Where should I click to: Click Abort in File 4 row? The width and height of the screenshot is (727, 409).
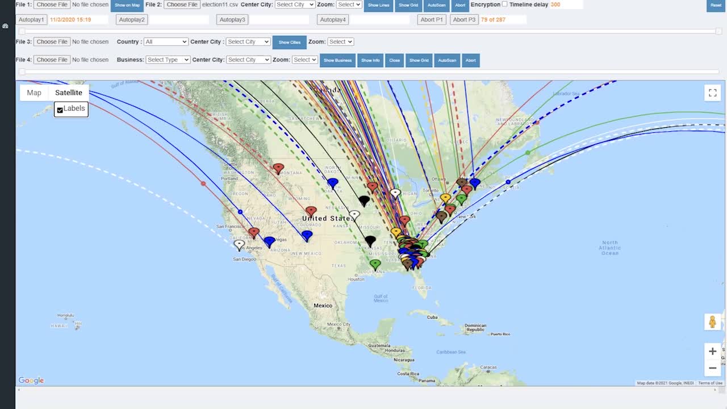(471, 60)
